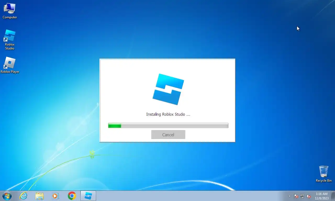Launch Google Chrome from taskbar

72,196
